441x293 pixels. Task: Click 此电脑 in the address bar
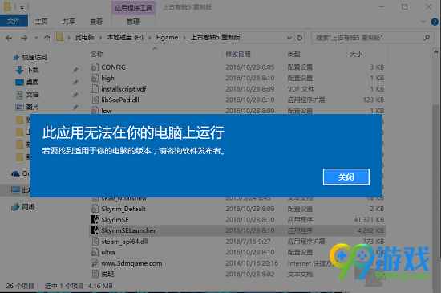(x=85, y=37)
